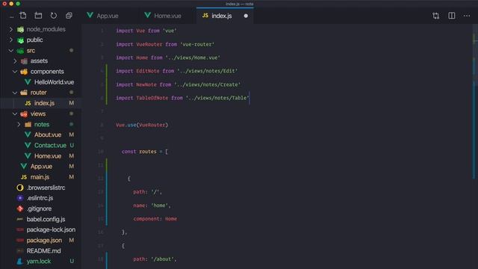The height and width of the screenshot is (269, 478).
Task: Click Vue icon beside HelloWorld.vue
Action: click(28, 82)
